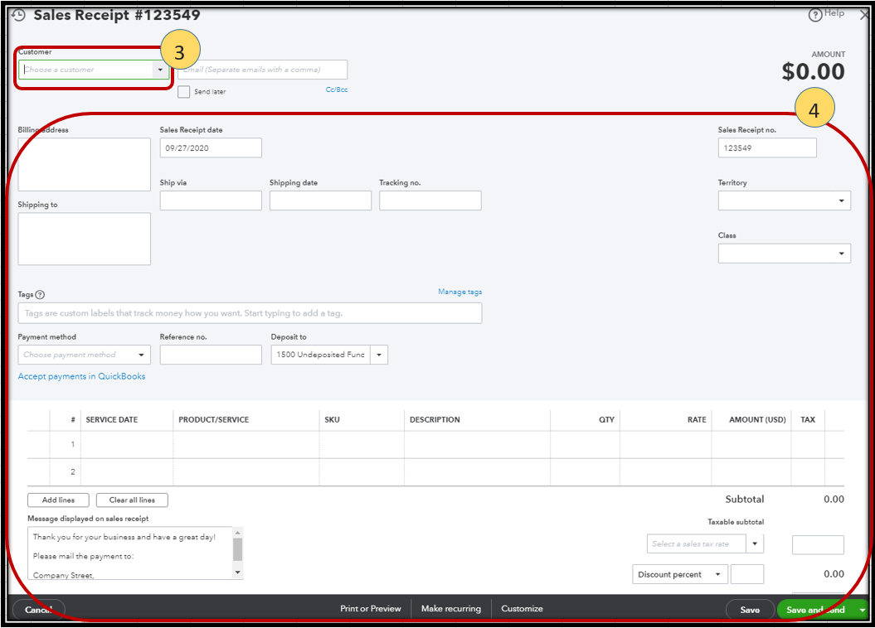The width and height of the screenshot is (875, 628).
Task: Open the green Save and send arrow menu
Action: [x=863, y=610]
